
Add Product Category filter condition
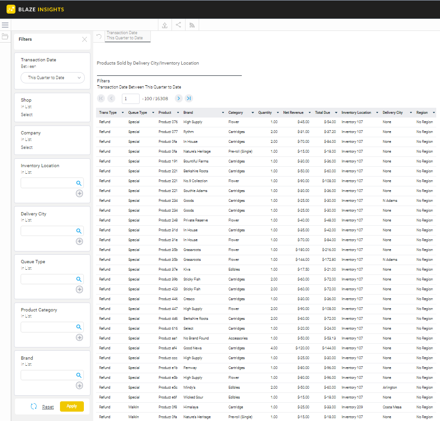pos(79,338)
